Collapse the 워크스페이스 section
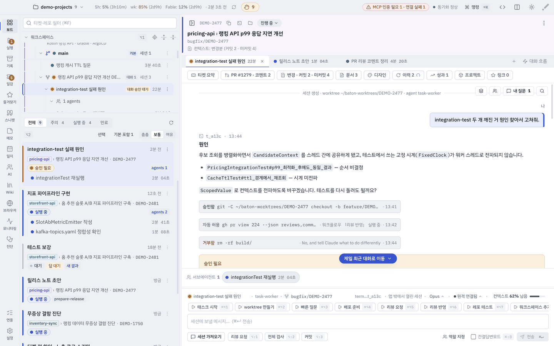Viewport: 554px width, 346px height. click(x=26, y=37)
